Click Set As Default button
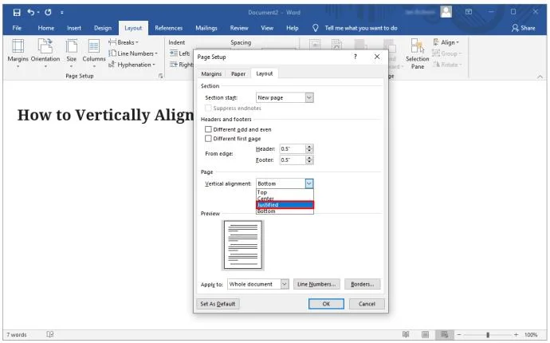The image size is (550, 343). click(218, 304)
